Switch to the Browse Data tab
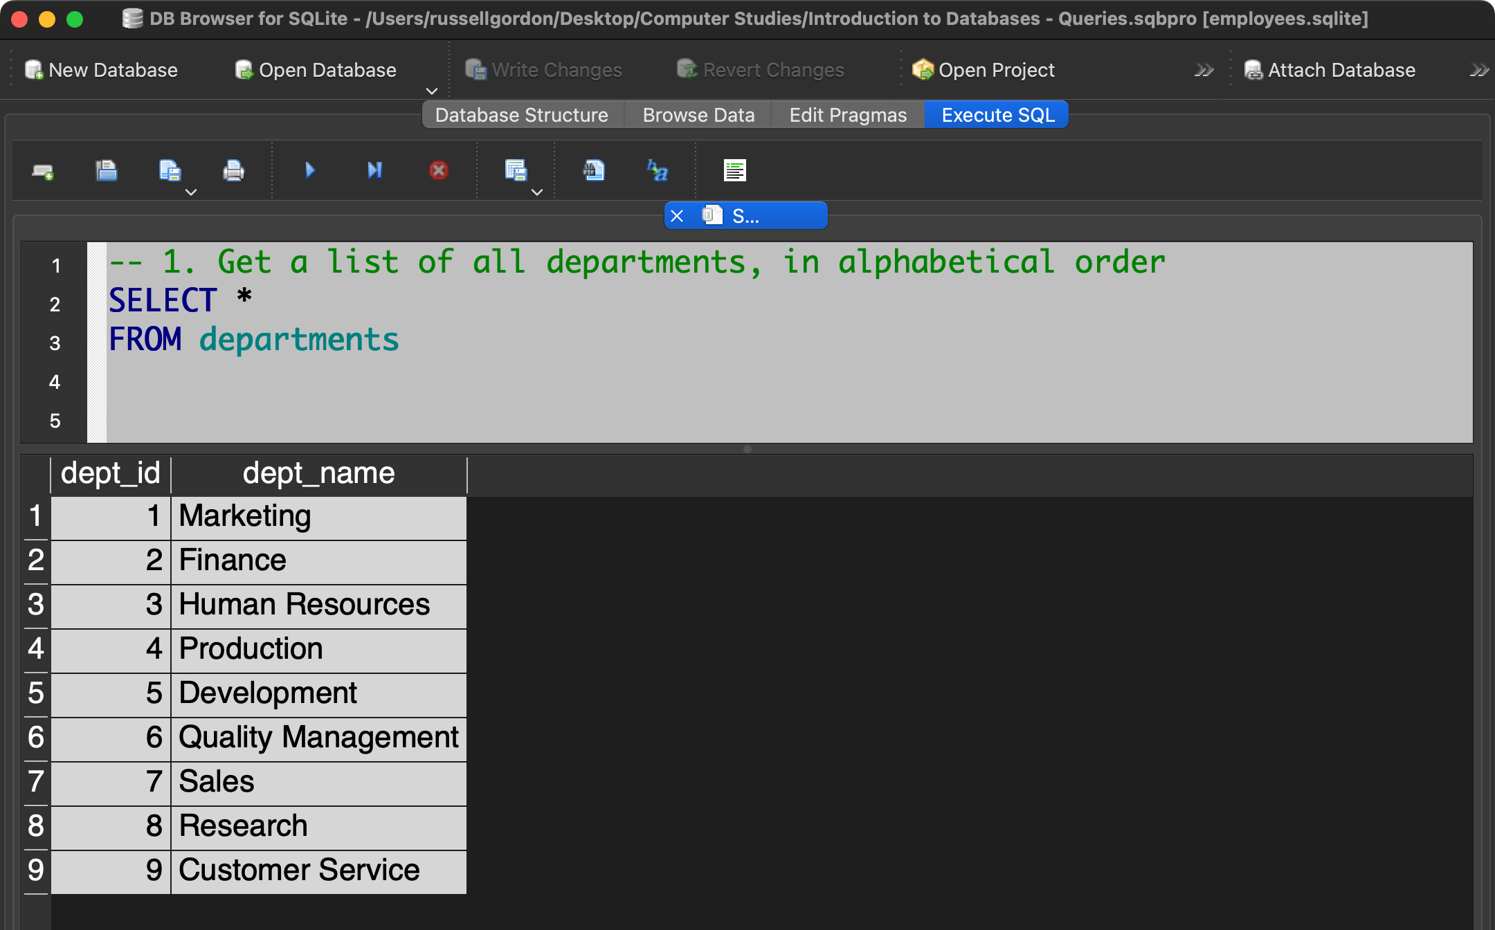 [x=698, y=115]
